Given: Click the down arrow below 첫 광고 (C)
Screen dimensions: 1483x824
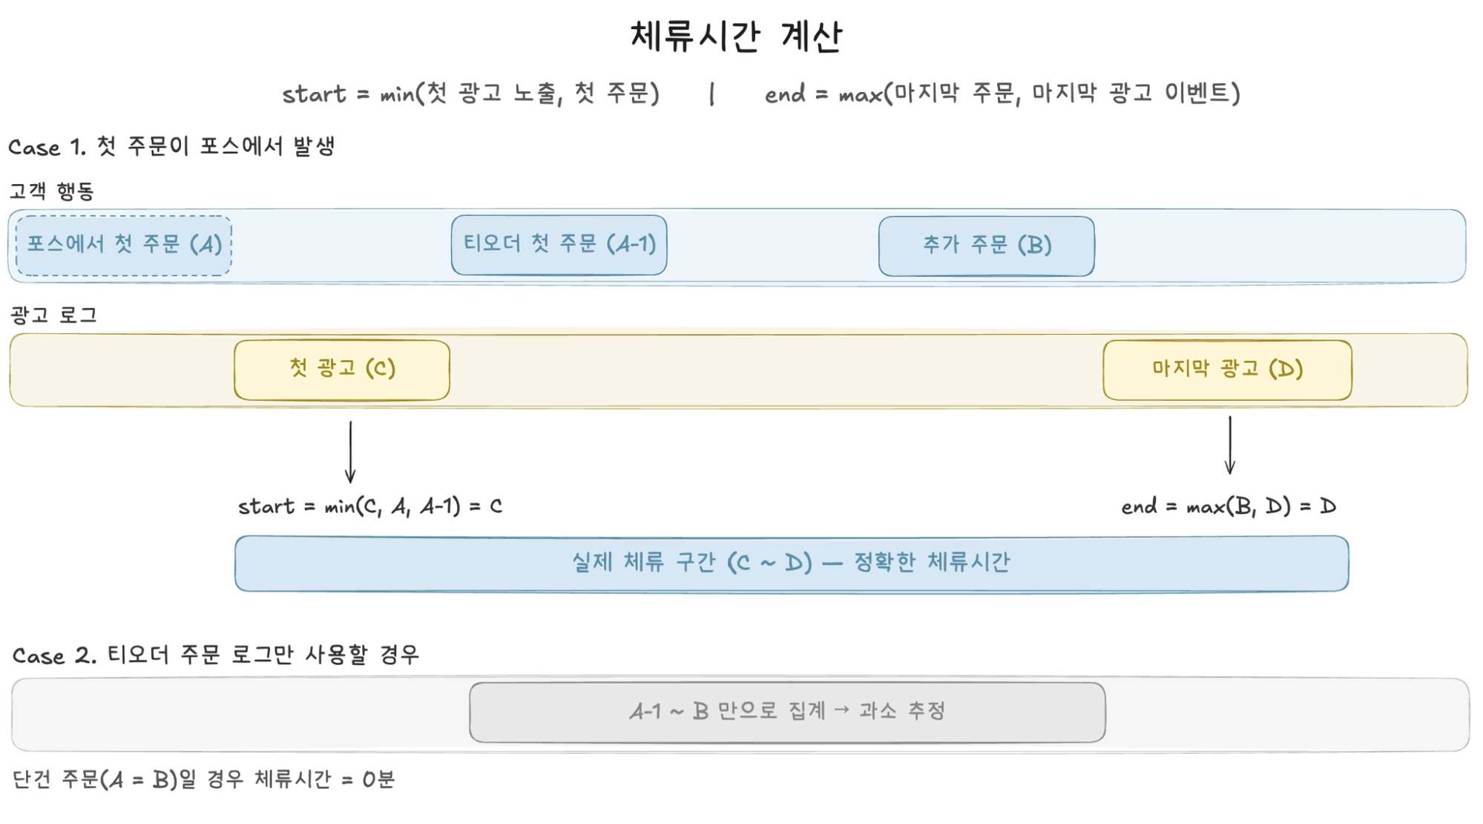Looking at the screenshot, I should click(x=350, y=452).
